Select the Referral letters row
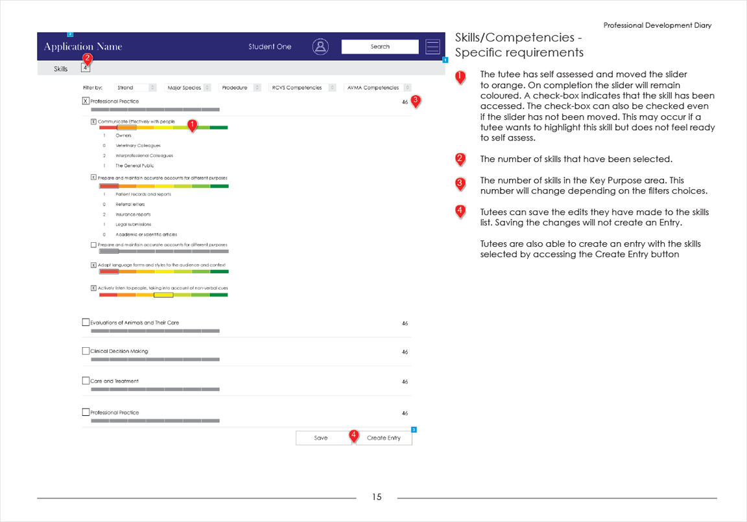 click(124, 204)
